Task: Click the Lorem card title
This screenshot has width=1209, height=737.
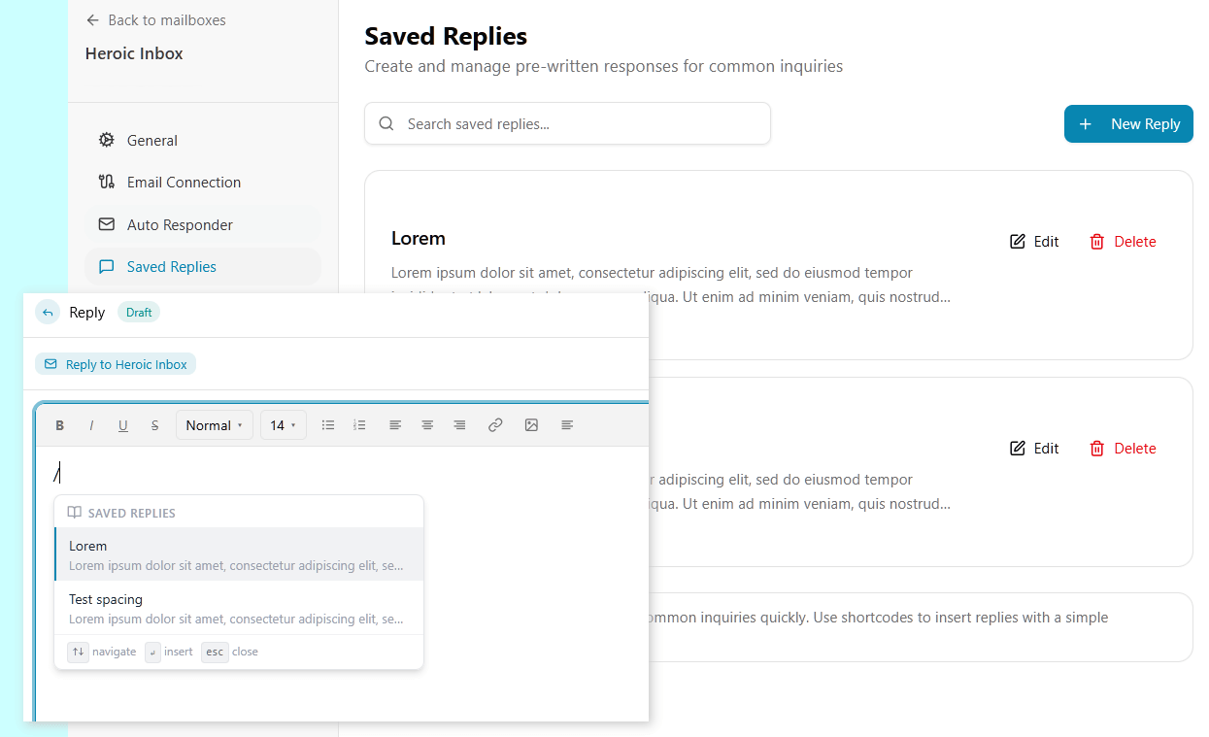Action: point(419,238)
